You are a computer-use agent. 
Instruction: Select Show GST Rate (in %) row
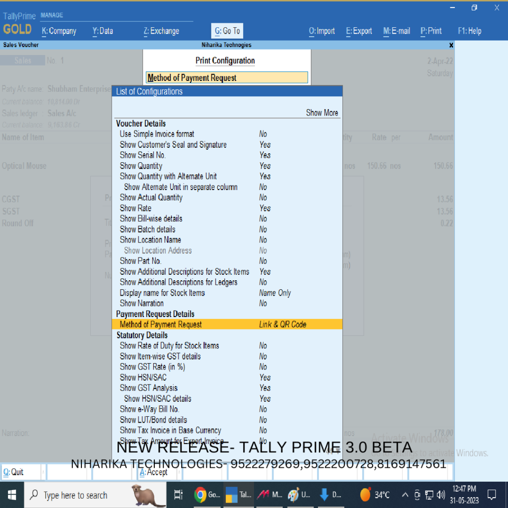point(227,367)
